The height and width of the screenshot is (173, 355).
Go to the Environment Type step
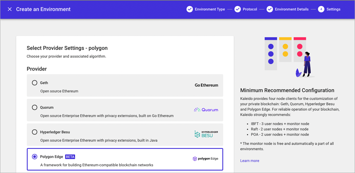(x=206, y=9)
